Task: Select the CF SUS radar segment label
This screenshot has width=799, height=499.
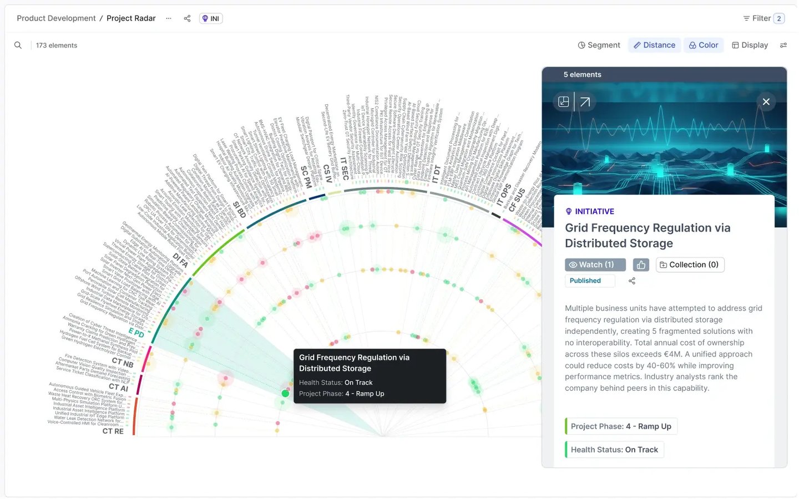Action: pos(517,200)
